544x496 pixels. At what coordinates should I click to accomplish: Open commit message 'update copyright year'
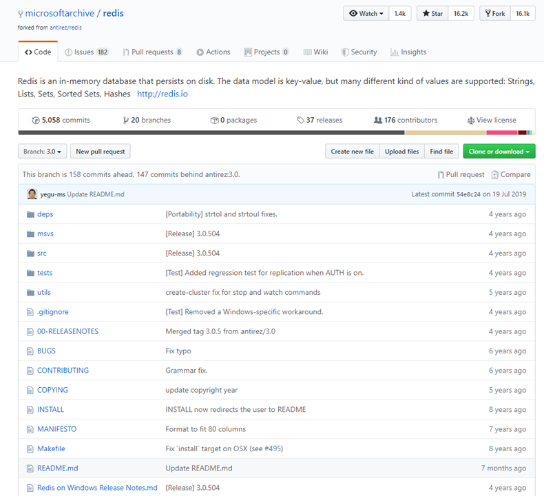202,390
